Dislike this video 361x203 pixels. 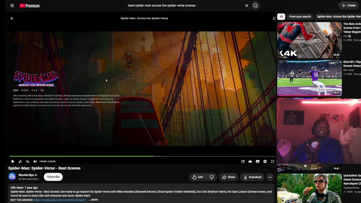click(x=212, y=177)
